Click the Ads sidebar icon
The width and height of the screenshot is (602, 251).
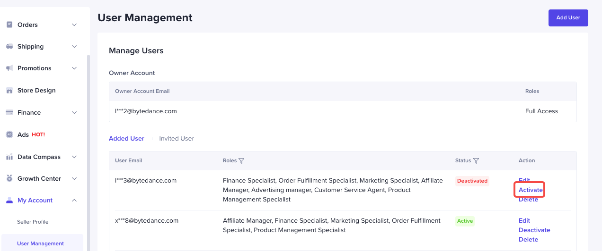(x=9, y=134)
